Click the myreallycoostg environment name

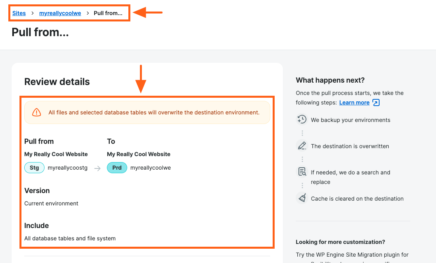(x=68, y=168)
